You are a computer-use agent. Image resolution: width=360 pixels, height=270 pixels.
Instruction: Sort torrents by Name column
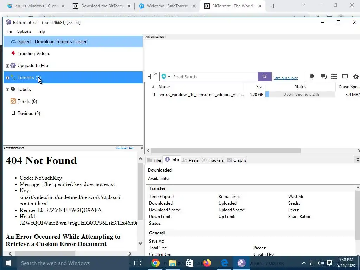[200, 87]
